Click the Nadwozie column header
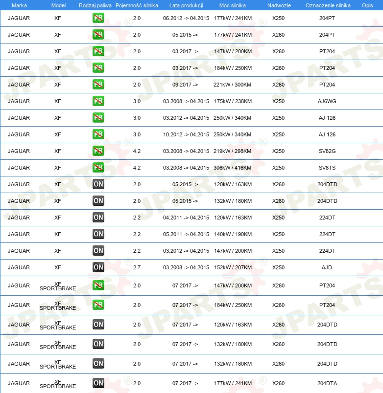383x393 pixels. point(278,5)
